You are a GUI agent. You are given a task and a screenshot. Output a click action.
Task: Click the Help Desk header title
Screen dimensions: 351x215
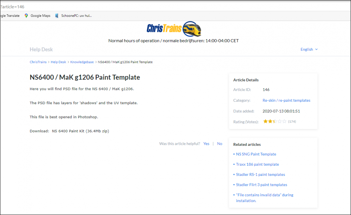[x=41, y=49]
